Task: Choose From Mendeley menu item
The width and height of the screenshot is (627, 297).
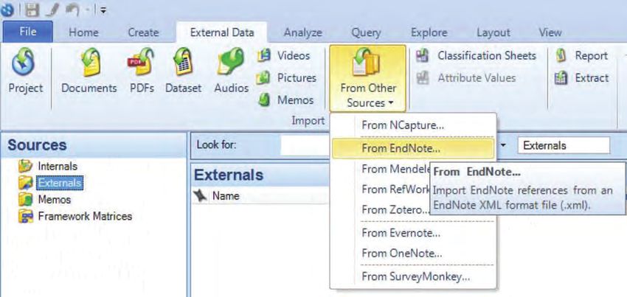Action: click(395, 169)
